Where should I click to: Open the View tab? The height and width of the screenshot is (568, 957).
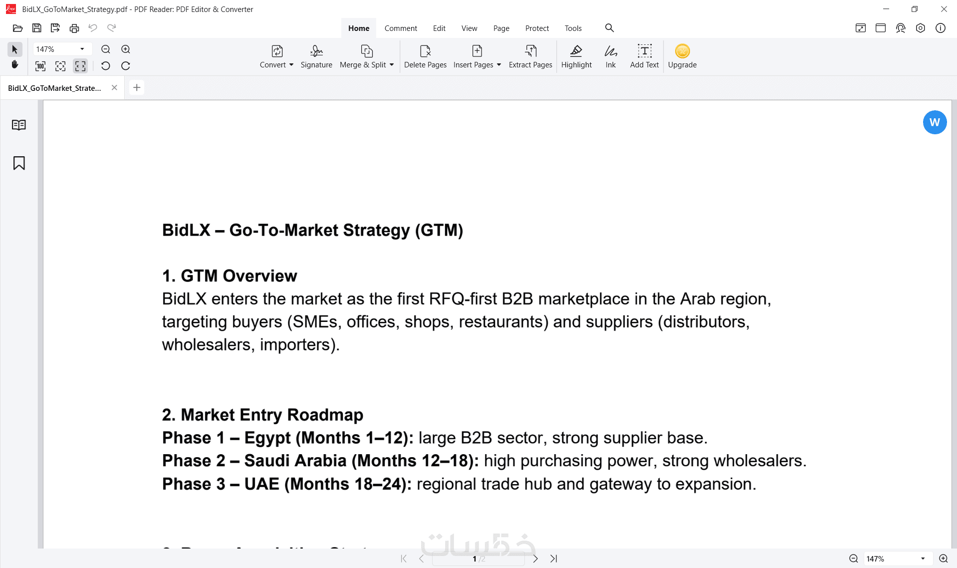[x=469, y=28]
